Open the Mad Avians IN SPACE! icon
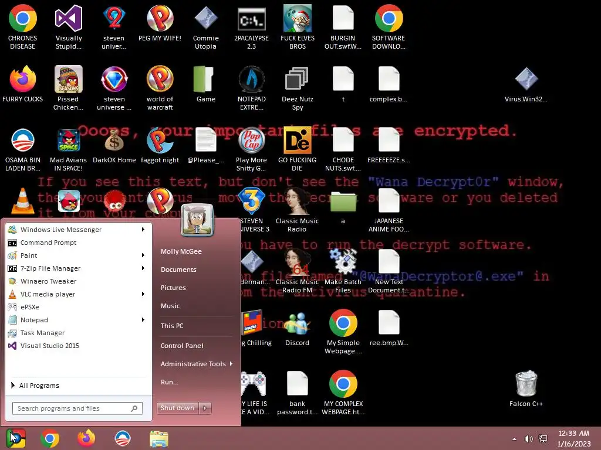 [x=68, y=149]
